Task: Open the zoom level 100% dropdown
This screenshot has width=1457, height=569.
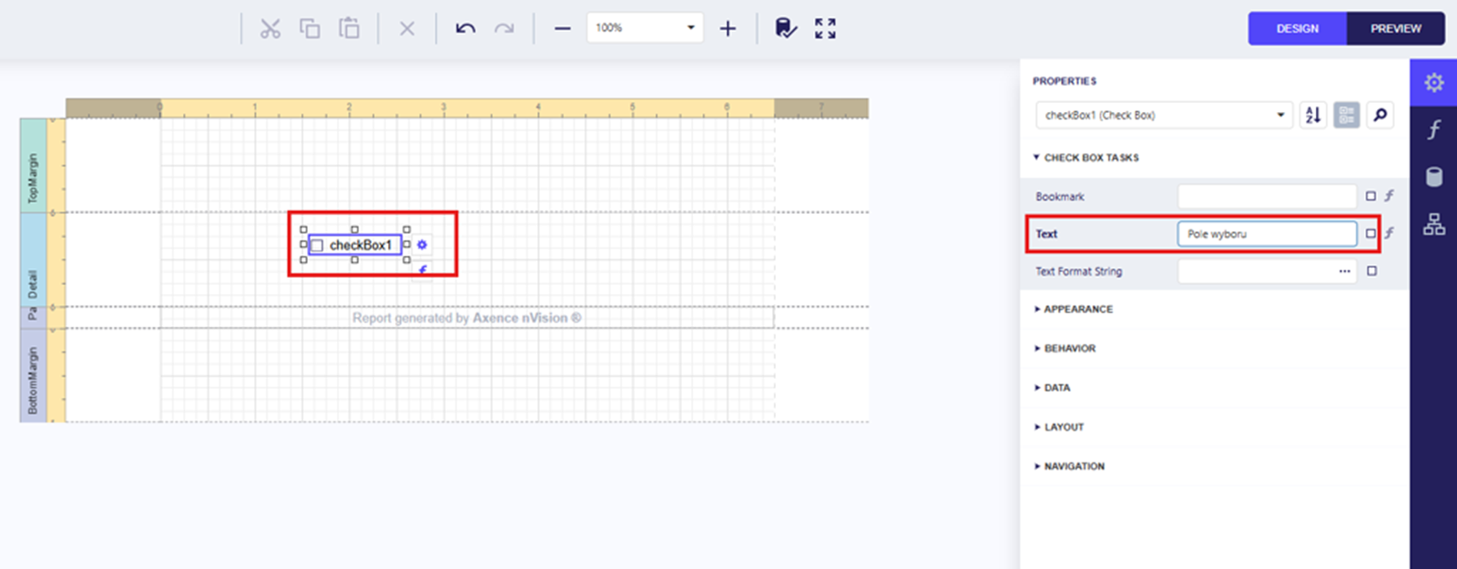Action: pos(690,28)
